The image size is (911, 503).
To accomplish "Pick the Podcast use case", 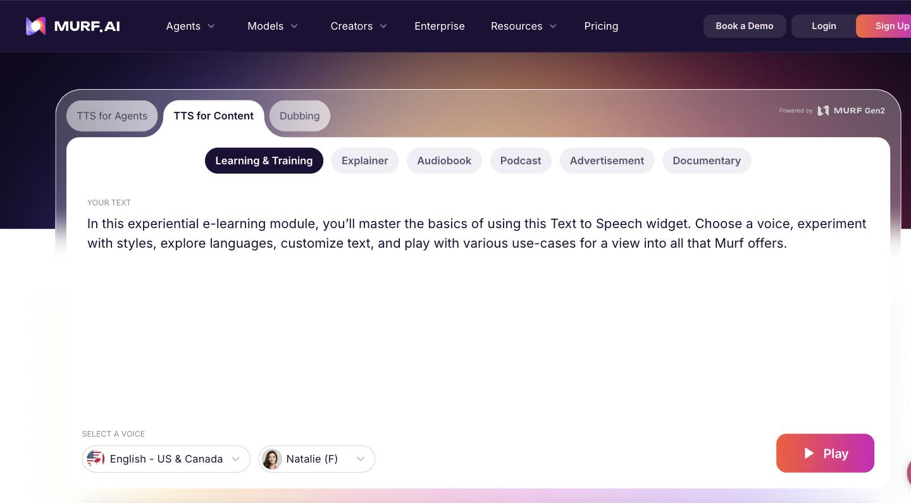I will [x=521, y=161].
